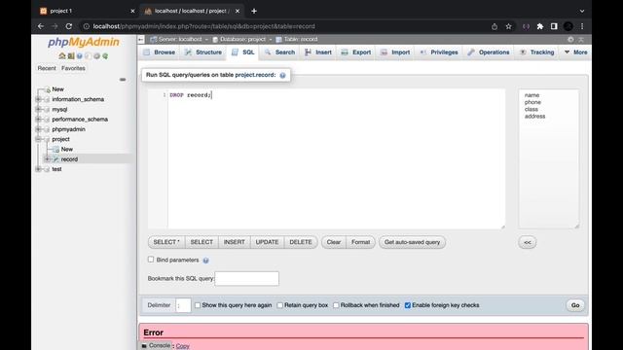Screen dimensions: 623x350
Task: Open phpMyAdmin documentation blue help icon
Action: pyautogui.click(x=80, y=56)
